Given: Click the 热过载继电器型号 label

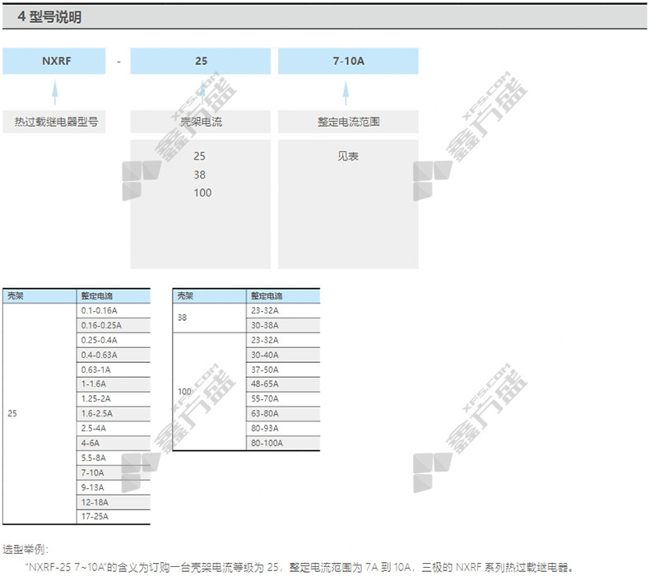Looking at the screenshot, I should pyautogui.click(x=54, y=122).
